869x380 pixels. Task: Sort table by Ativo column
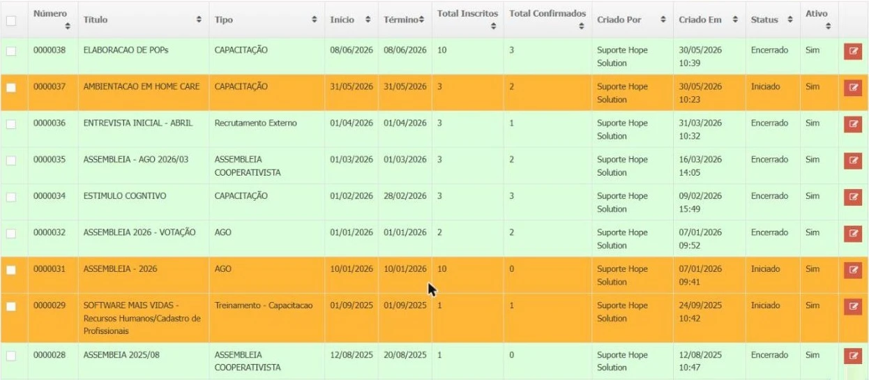click(x=819, y=20)
